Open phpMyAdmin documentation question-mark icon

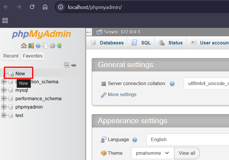38,46
